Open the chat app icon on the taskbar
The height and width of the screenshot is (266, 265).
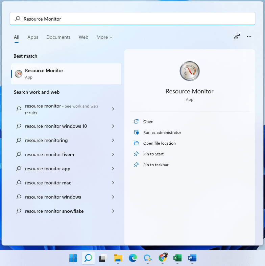click(147, 258)
